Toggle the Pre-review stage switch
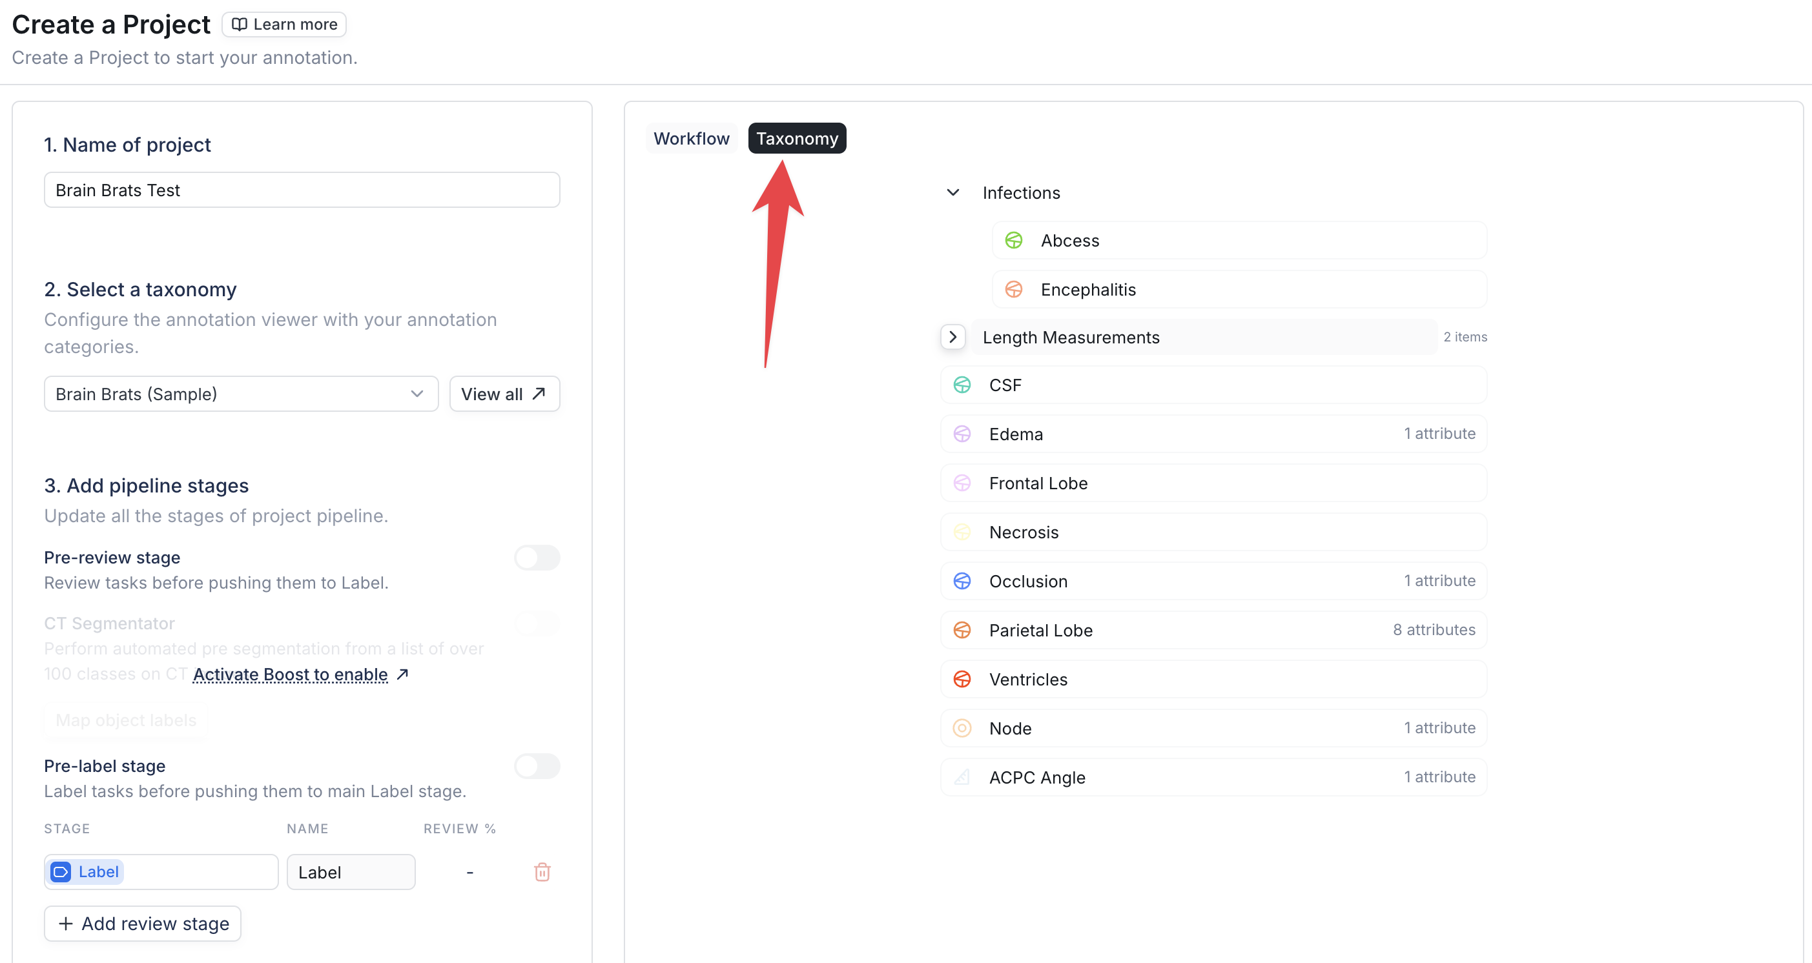Screen dimensions: 1812x963 point(537,558)
